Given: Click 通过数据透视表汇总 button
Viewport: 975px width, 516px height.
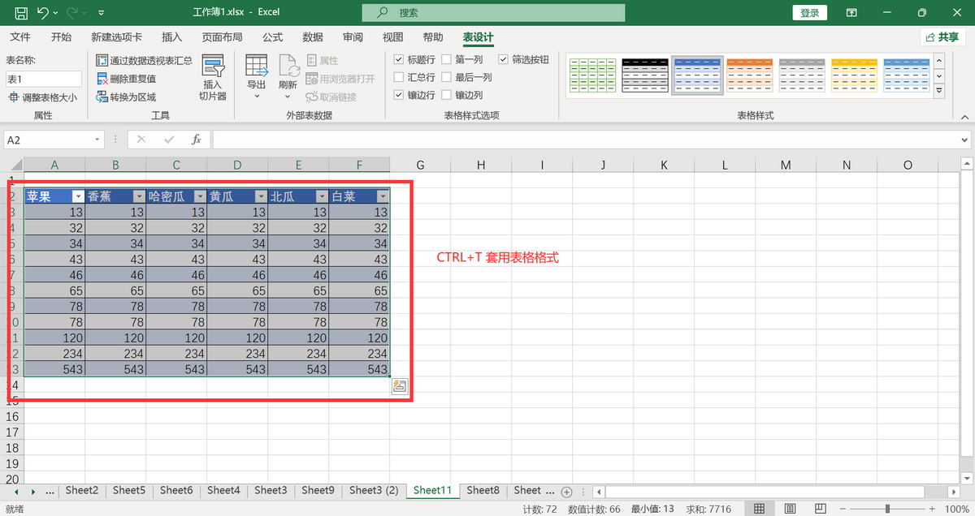Looking at the screenshot, I should tap(144, 60).
